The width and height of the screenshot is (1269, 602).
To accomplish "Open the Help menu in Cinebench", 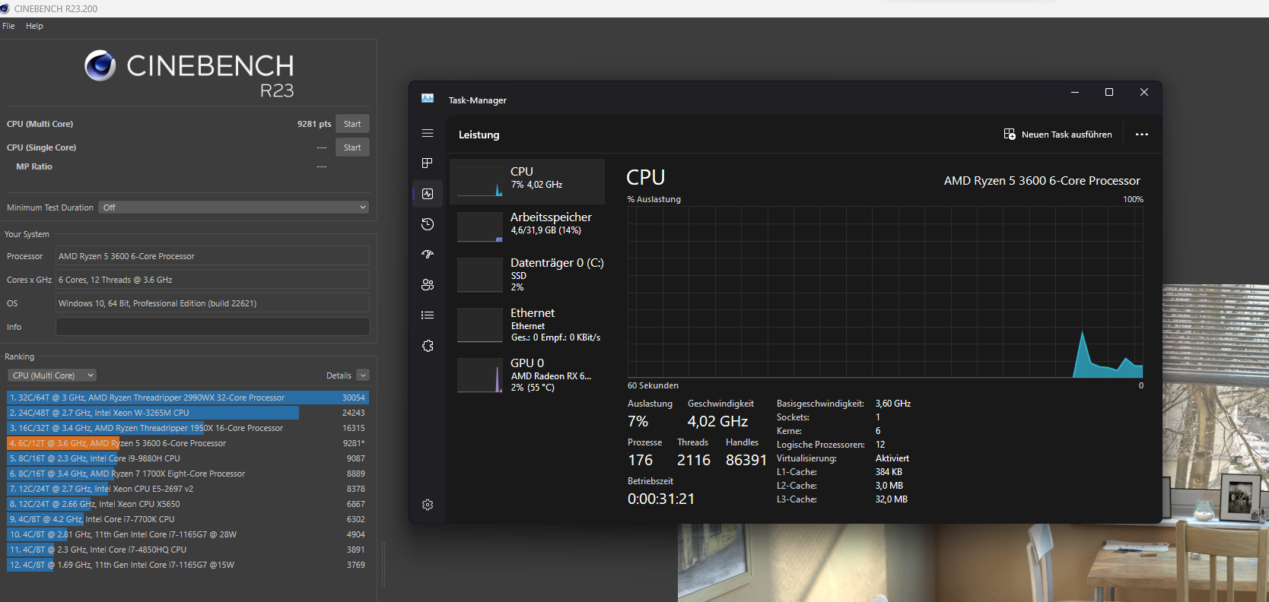I will click(34, 26).
